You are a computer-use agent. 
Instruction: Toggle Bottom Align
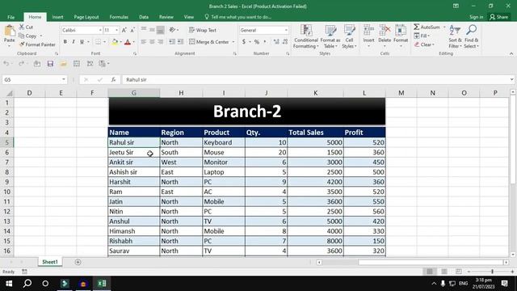pyautogui.click(x=160, y=30)
